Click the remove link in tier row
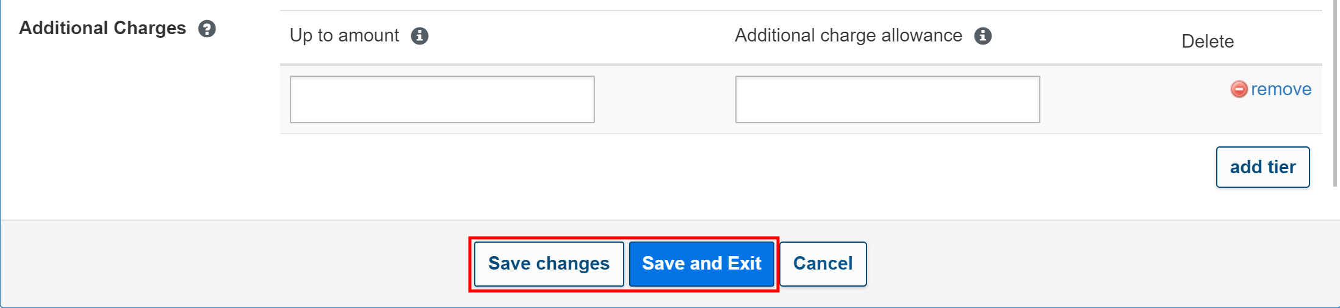Viewport: 1340px width, 308px height. click(x=1281, y=90)
